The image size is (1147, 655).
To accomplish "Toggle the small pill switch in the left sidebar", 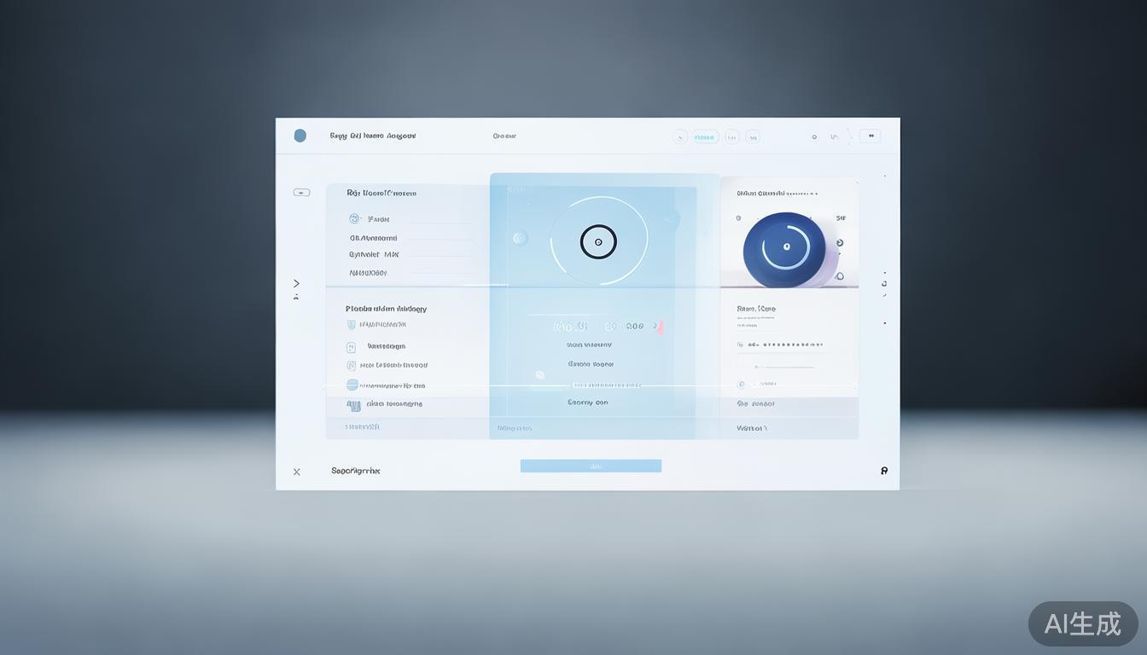I will point(301,193).
